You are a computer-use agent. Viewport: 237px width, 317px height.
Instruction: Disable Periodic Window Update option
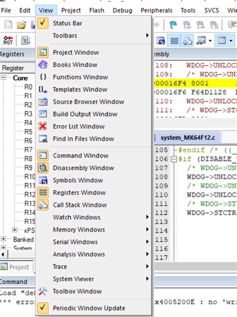(89, 308)
